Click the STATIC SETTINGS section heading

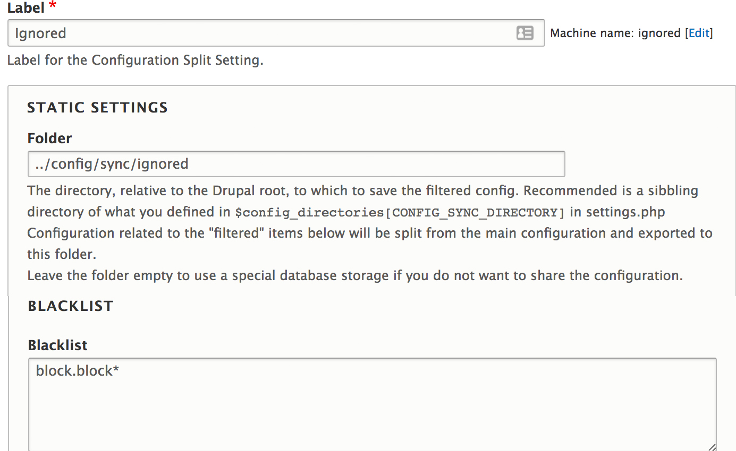[97, 108]
